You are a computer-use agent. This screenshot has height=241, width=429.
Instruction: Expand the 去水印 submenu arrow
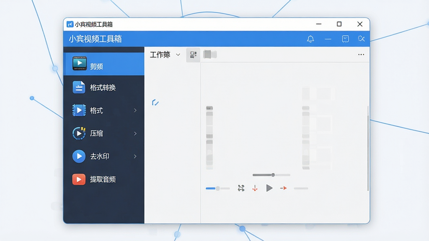135,156
